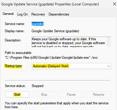Close the gupdate Properties dialog
Image resolution: width=117 pixels, height=110 pixels.
coord(115,4)
